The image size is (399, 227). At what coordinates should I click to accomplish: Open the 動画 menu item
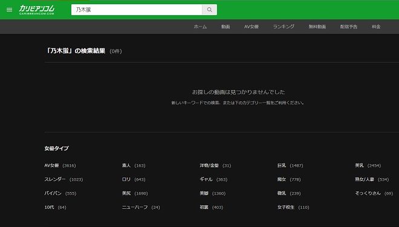225,27
